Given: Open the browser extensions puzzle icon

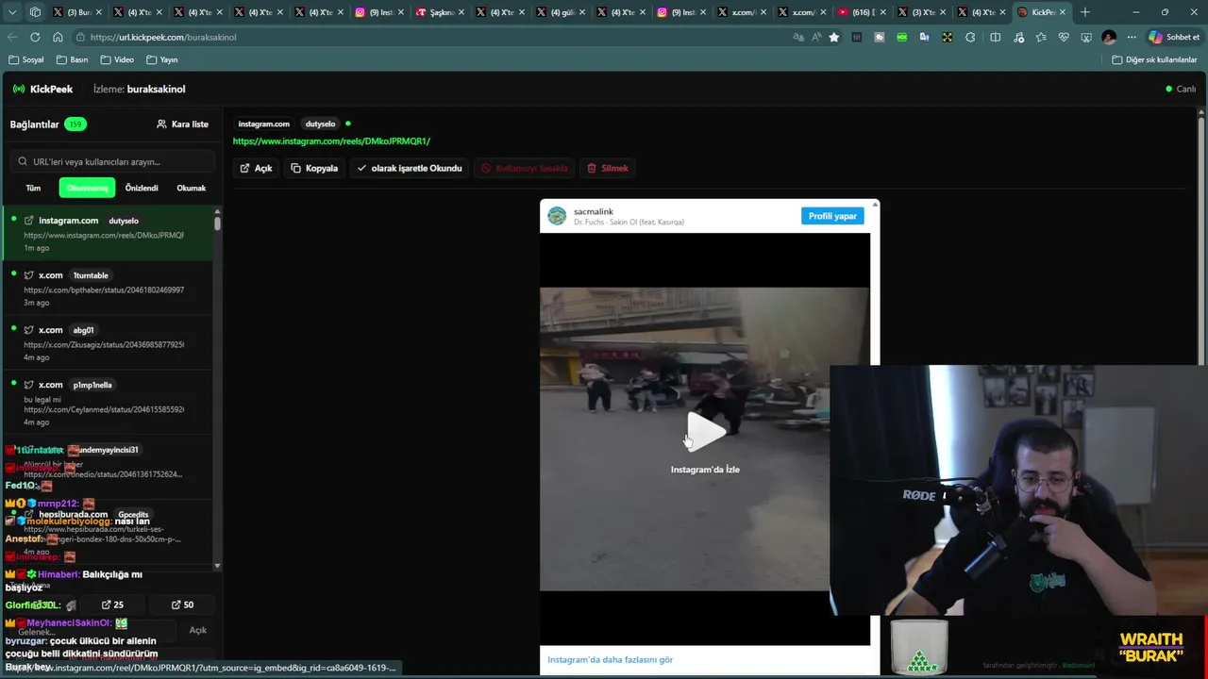Looking at the screenshot, I should pyautogui.click(x=970, y=37).
